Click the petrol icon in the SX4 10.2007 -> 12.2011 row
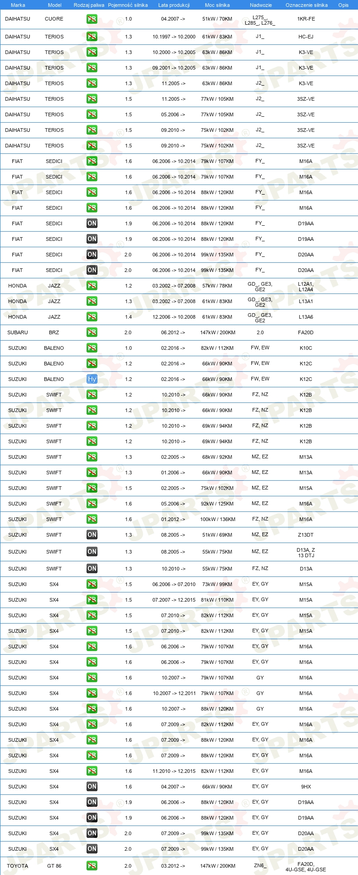The height and width of the screenshot is (875, 358). tap(92, 693)
